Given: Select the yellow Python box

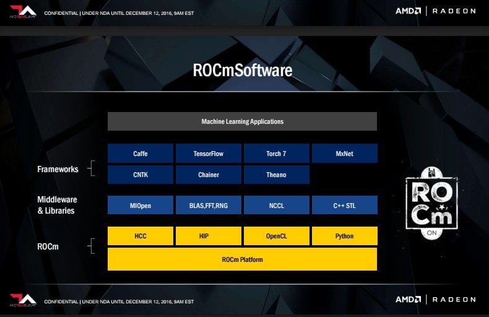Looking at the screenshot, I should (x=345, y=236).
